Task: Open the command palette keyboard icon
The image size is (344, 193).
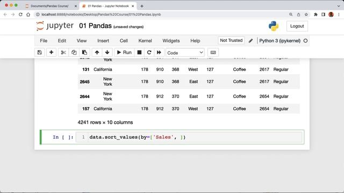Action: [213, 53]
